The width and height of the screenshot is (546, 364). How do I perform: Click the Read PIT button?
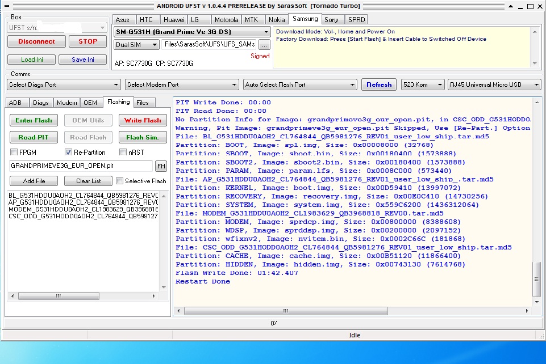pos(34,137)
